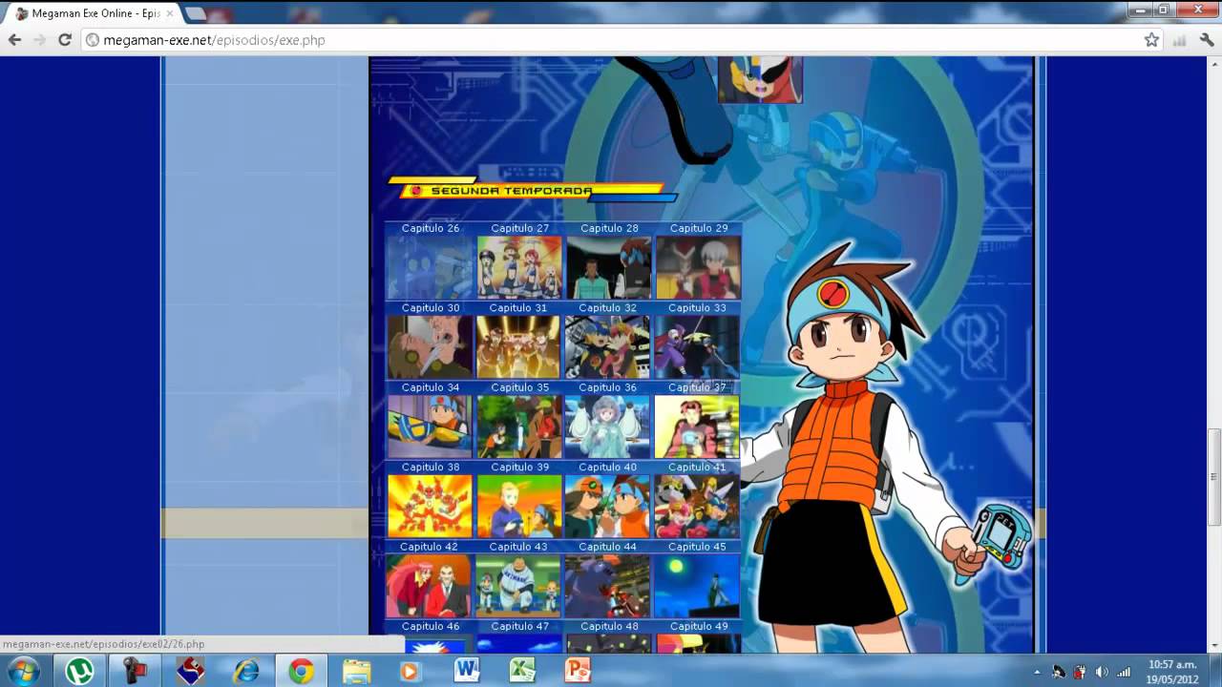Click the taskbar clock showing 10:57 a.m.
This screenshot has width=1222, height=687.
(1172, 672)
